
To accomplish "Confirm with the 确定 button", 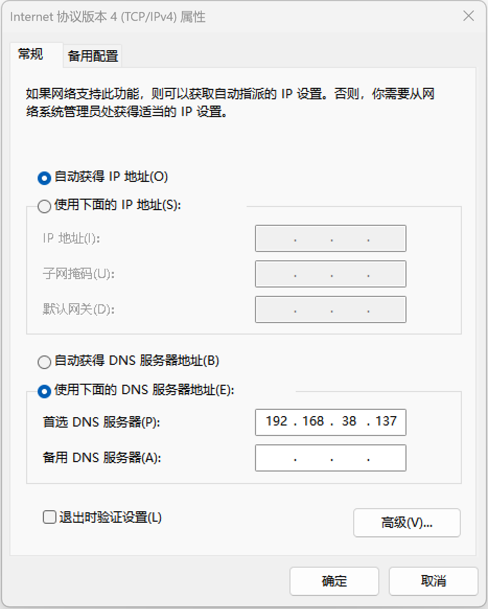I will click(x=334, y=581).
